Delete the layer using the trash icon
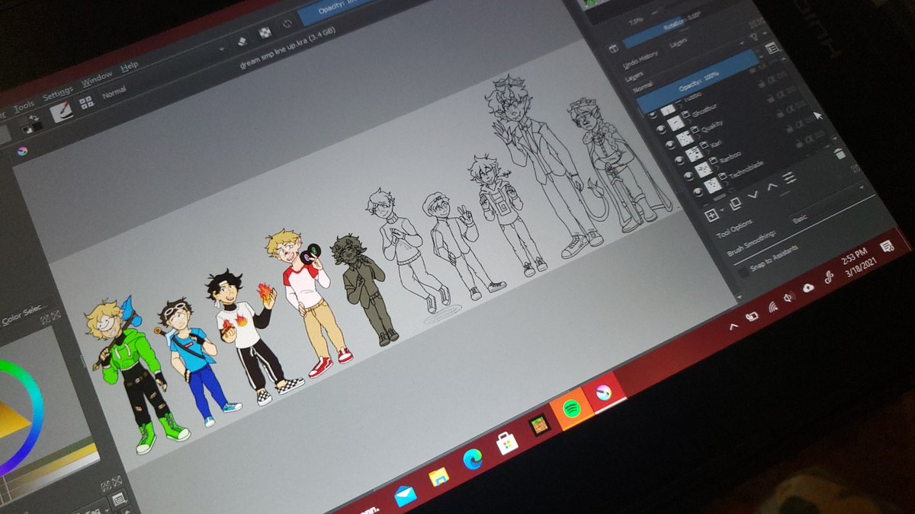 click(839, 154)
